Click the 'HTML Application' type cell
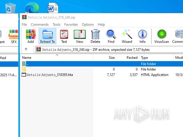This screenshot has height=137, width=183. pos(155,75)
